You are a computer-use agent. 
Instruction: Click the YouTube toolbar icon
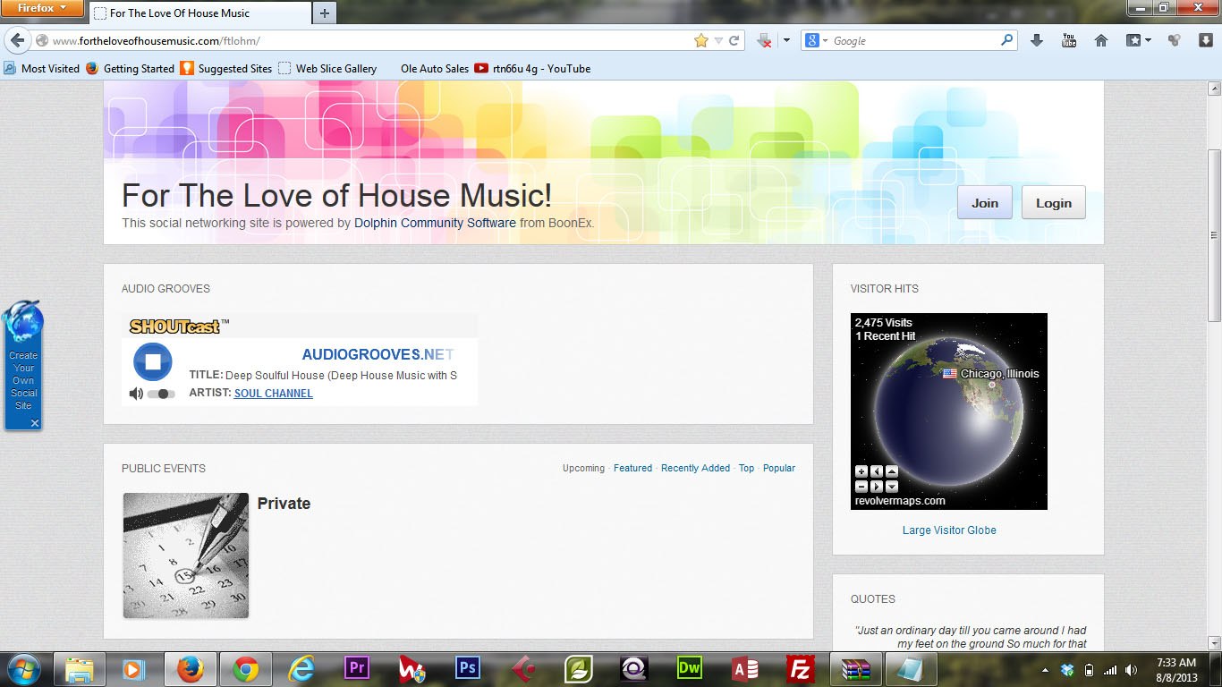(1068, 40)
